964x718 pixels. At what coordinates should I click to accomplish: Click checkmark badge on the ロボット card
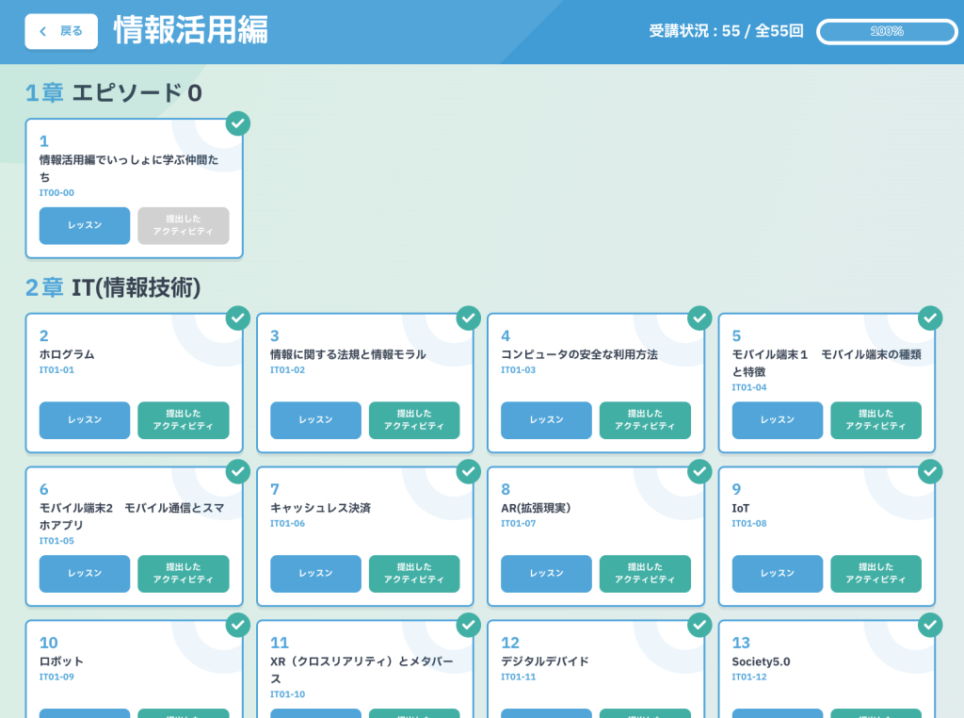[238, 625]
